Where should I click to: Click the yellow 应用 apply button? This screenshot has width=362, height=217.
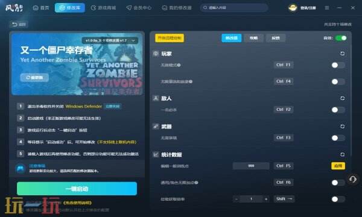338,166
